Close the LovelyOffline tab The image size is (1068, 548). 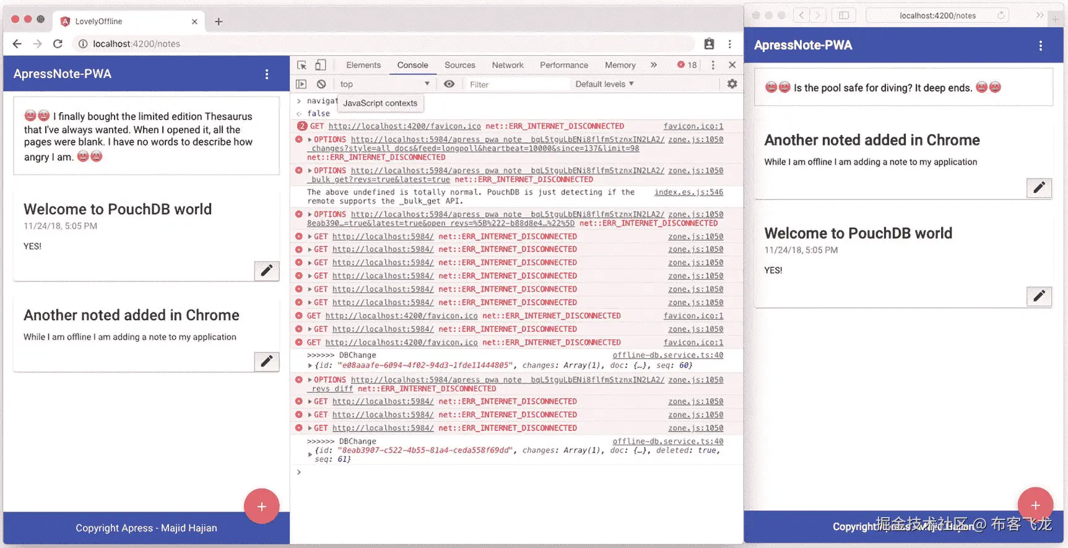(x=194, y=22)
